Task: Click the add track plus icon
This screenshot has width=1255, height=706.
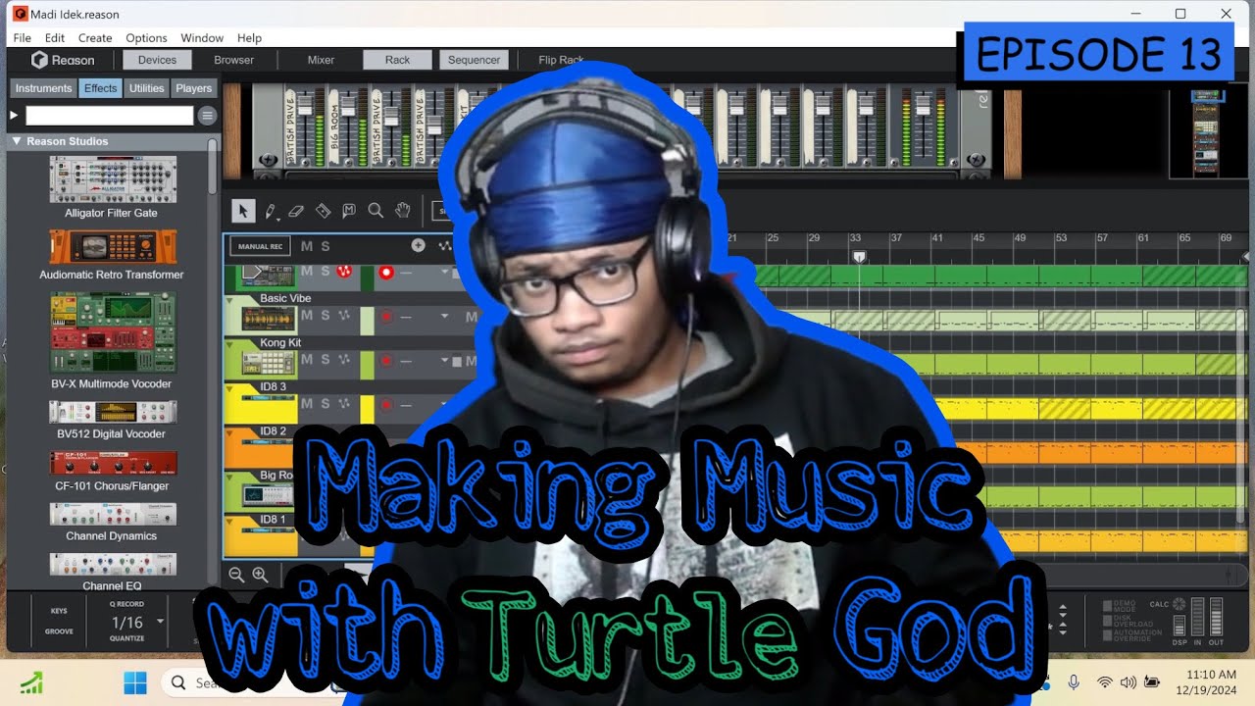Action: [418, 245]
